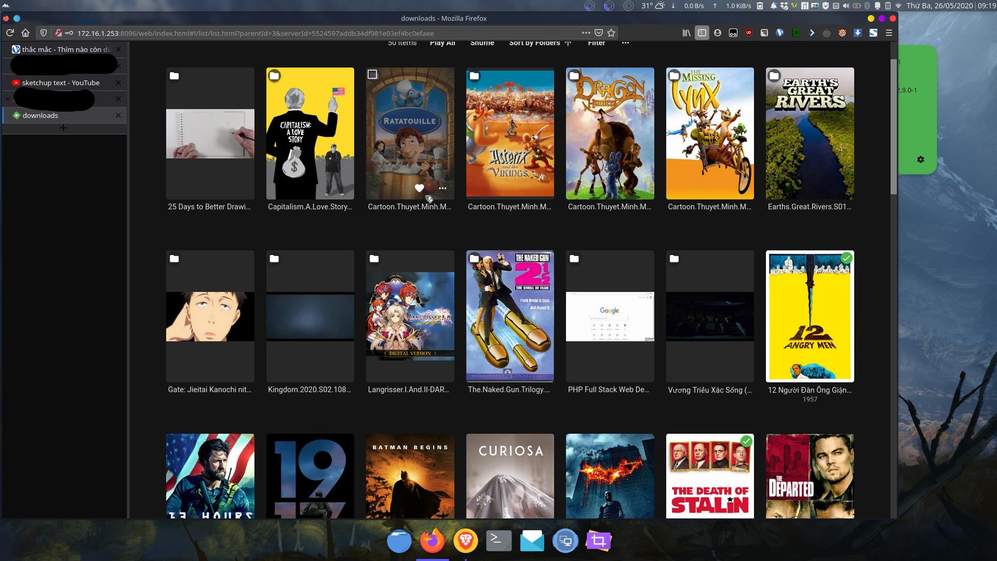Screen dimensions: 997x561
Task: Open The Departed movie poster
Action: pyautogui.click(x=810, y=476)
